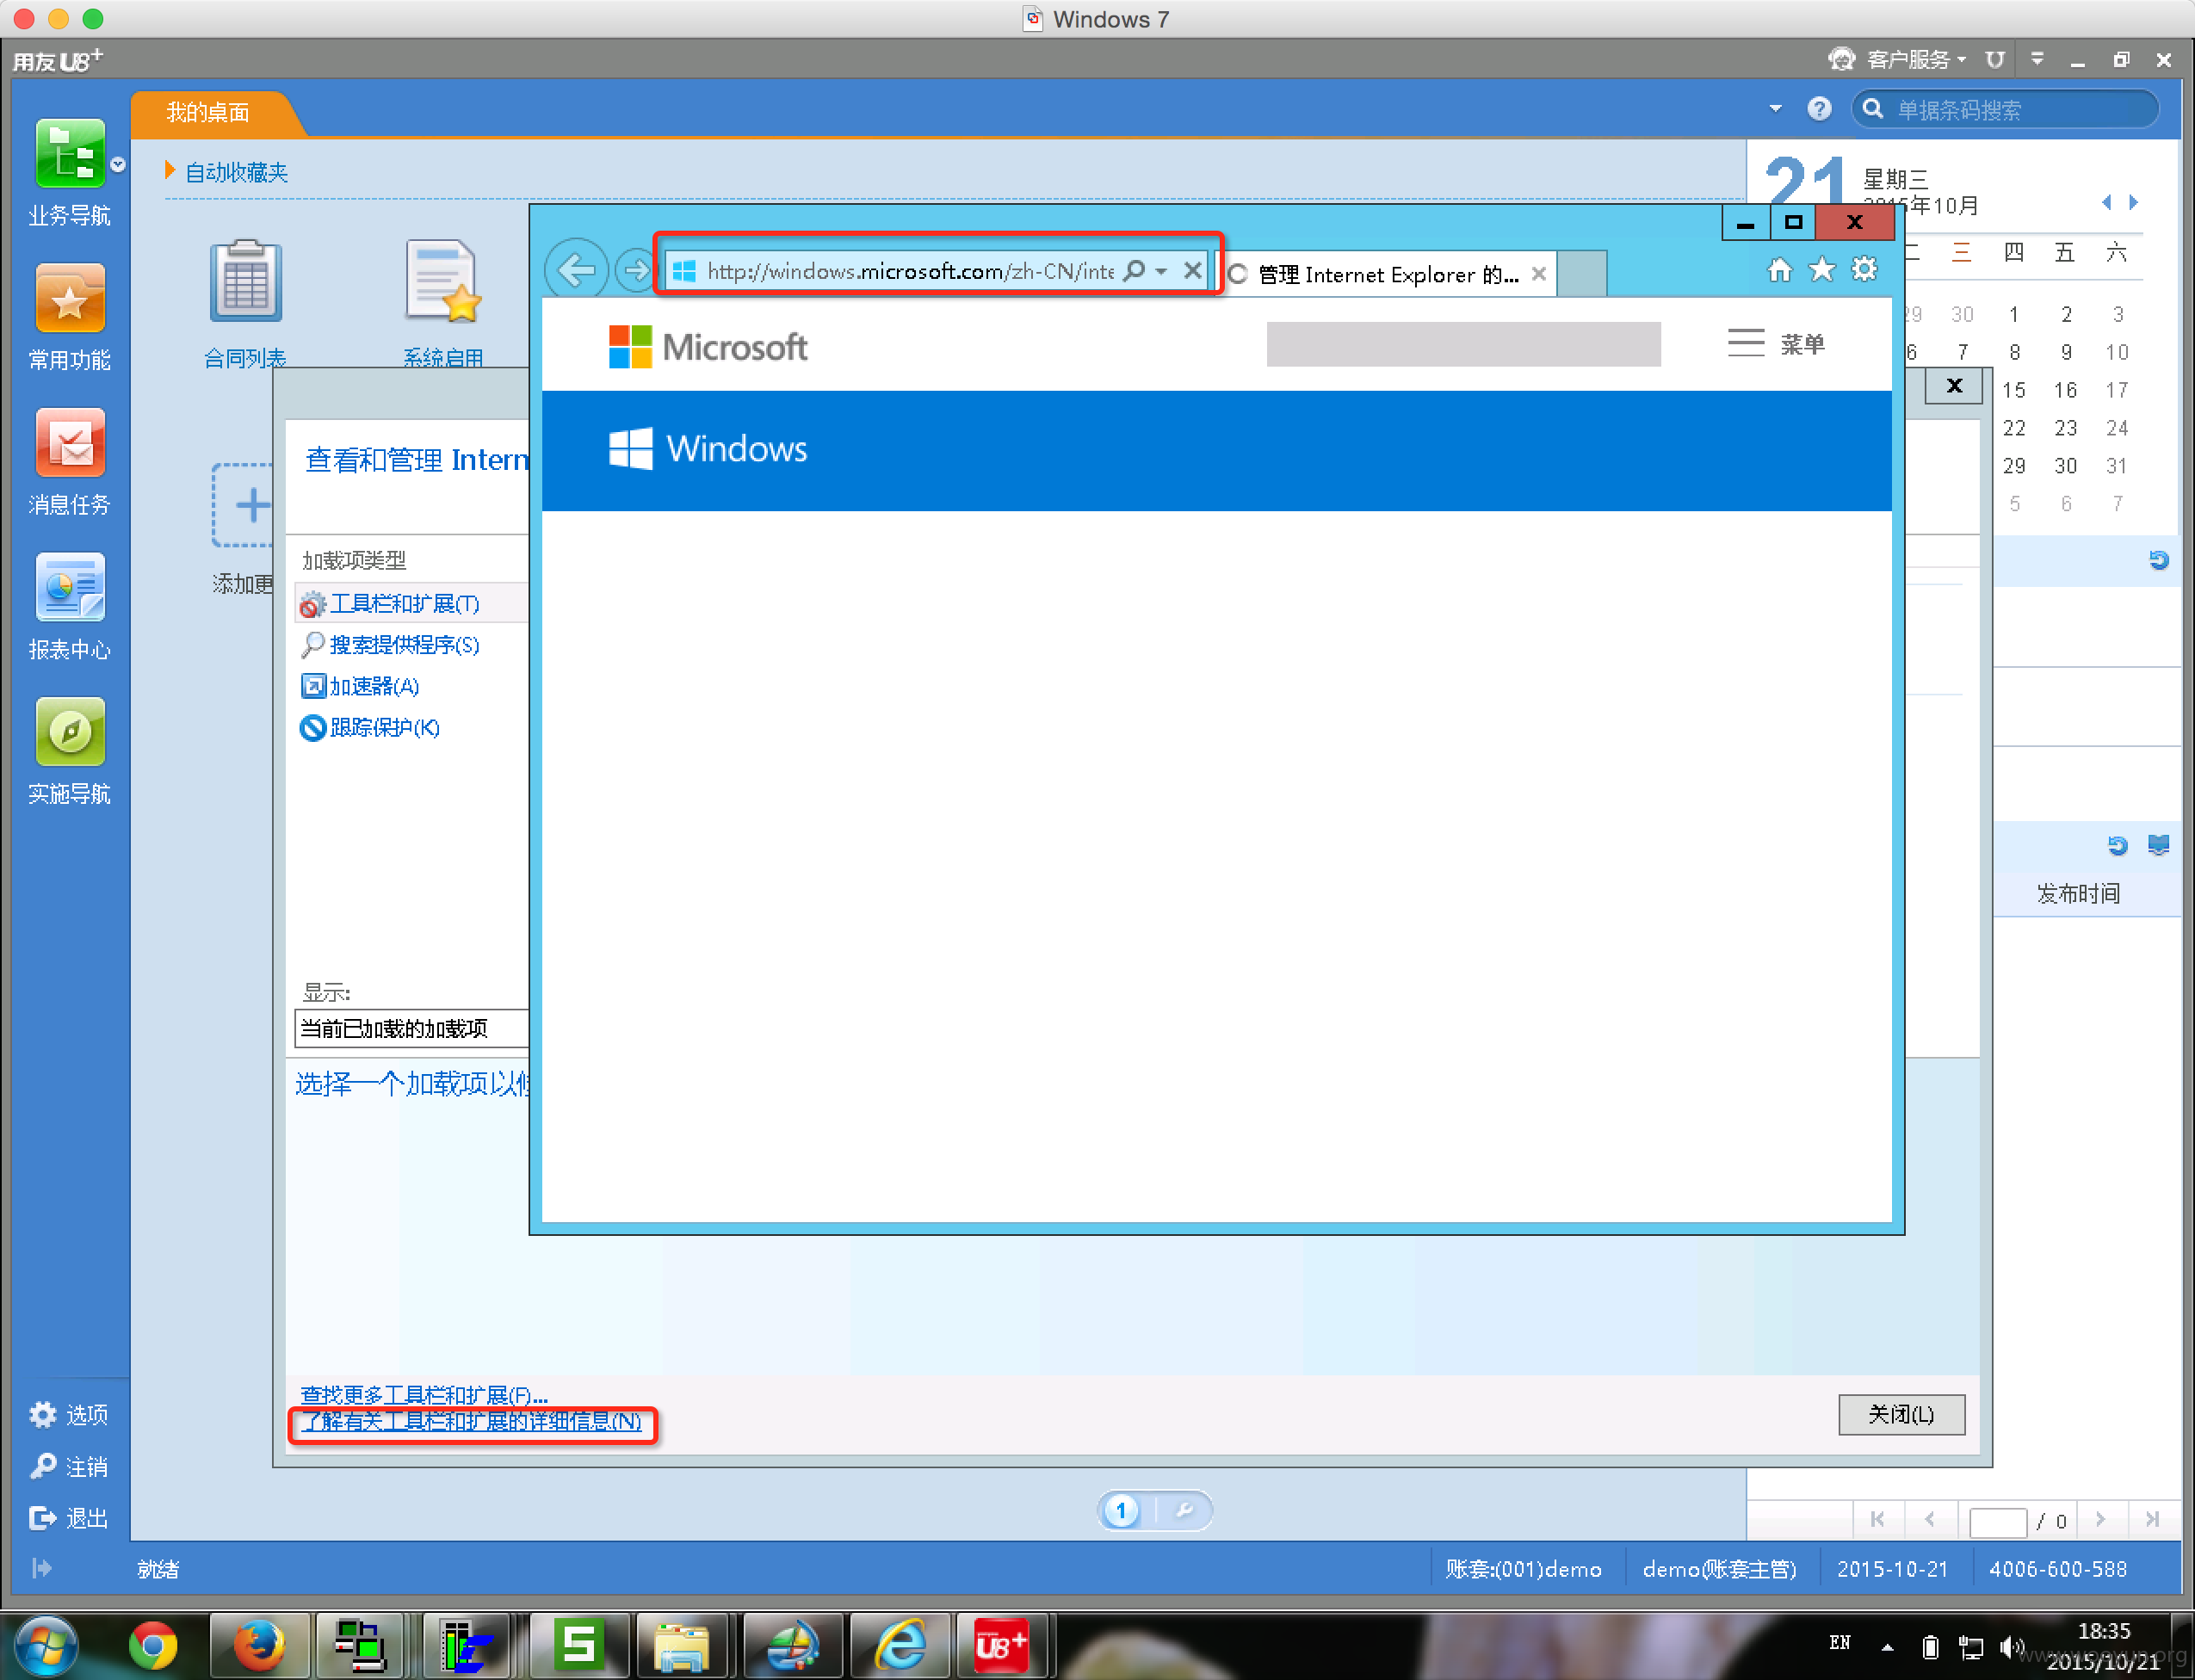Stop loading with address bar X
This screenshot has width=2195, height=1680.
[1193, 270]
